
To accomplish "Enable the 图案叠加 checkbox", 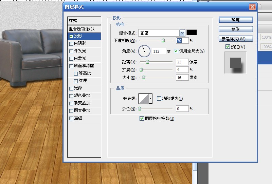I will click(71, 111).
